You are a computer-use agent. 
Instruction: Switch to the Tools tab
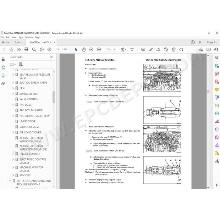[x=18, y=42]
